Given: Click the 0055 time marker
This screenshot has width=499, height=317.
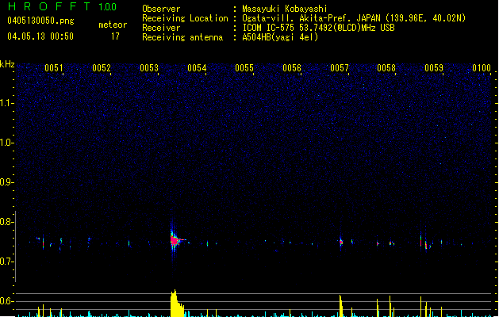Looking at the screenshot, I should coord(244,68).
